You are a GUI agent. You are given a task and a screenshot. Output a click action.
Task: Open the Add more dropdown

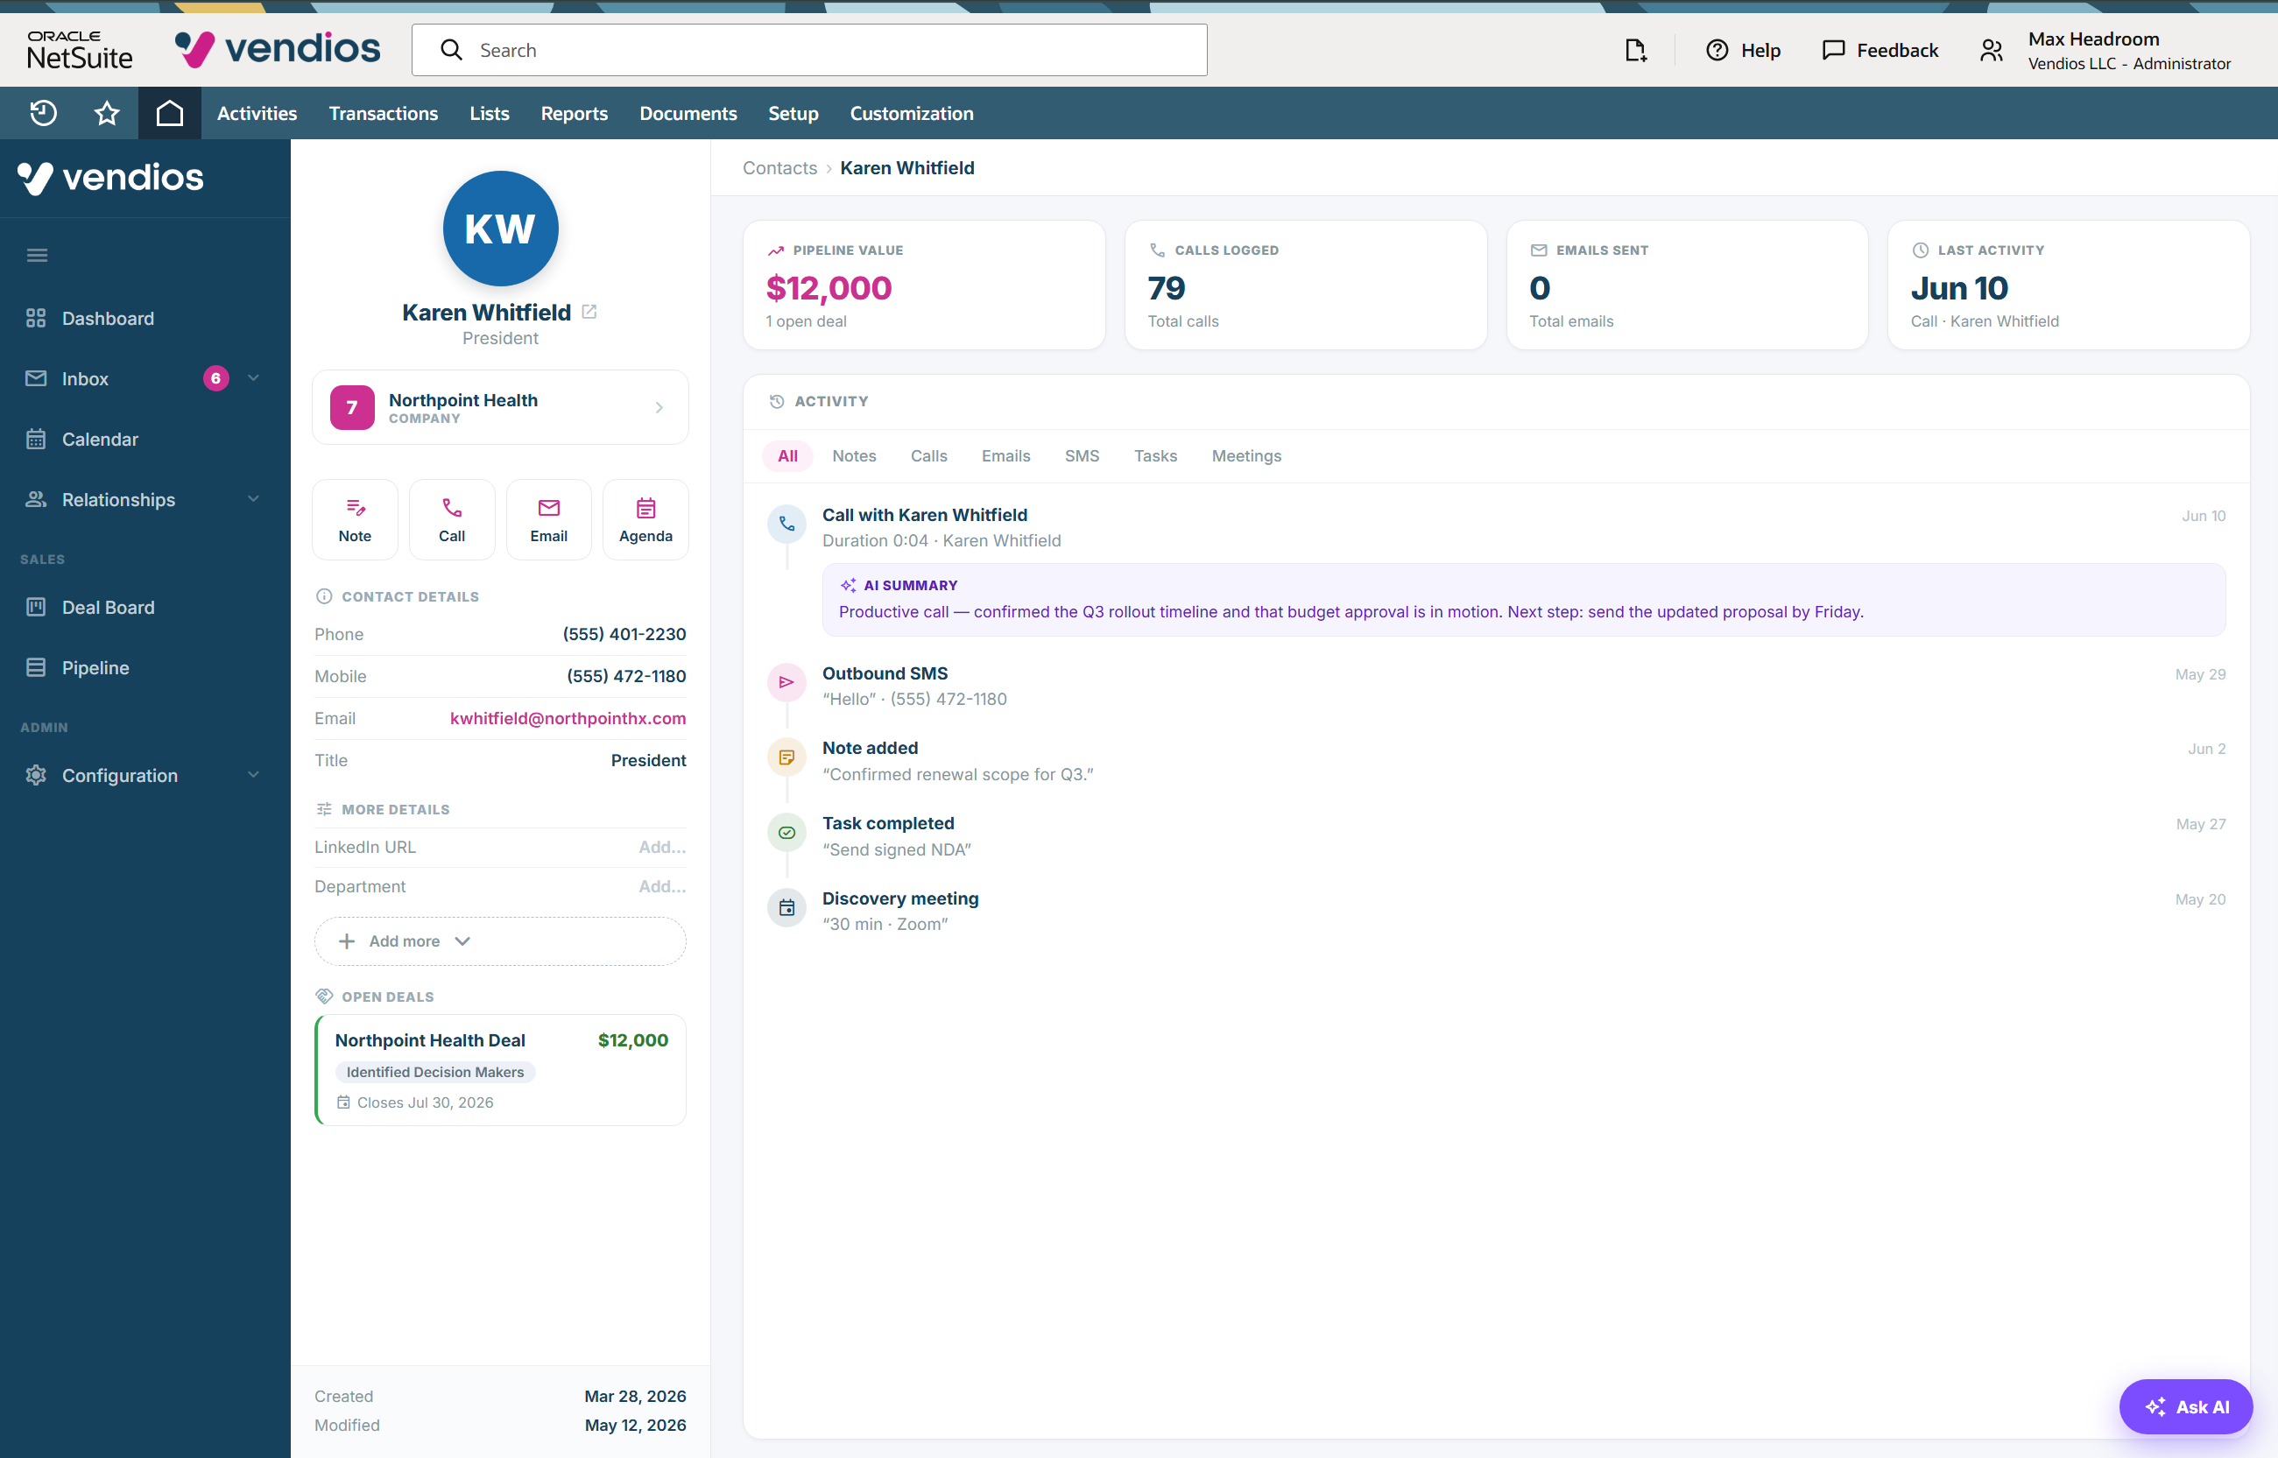500,941
